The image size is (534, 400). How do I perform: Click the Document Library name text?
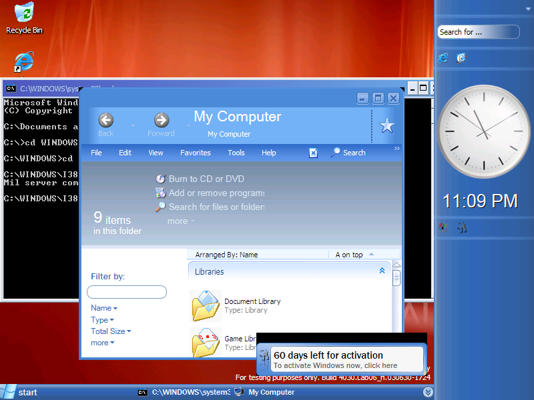(x=252, y=301)
